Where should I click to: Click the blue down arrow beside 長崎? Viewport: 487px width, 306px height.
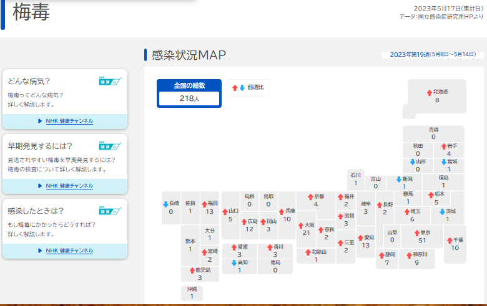(x=165, y=203)
